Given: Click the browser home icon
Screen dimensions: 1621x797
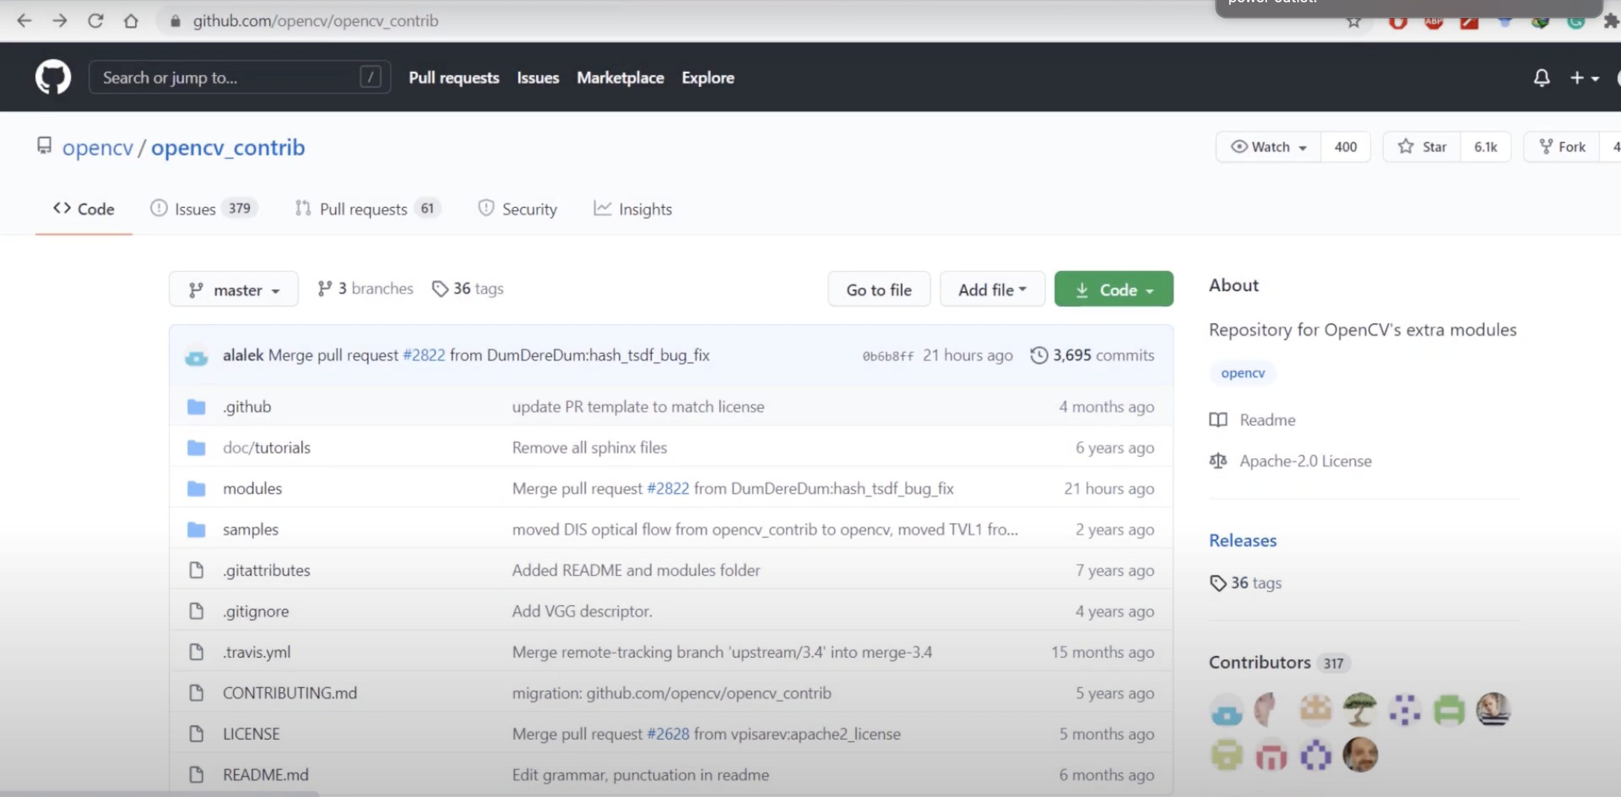Looking at the screenshot, I should [x=131, y=21].
